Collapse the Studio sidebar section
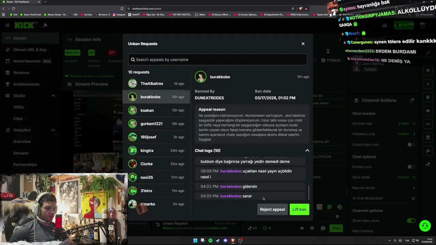This screenshot has width=436, height=245. [53, 96]
